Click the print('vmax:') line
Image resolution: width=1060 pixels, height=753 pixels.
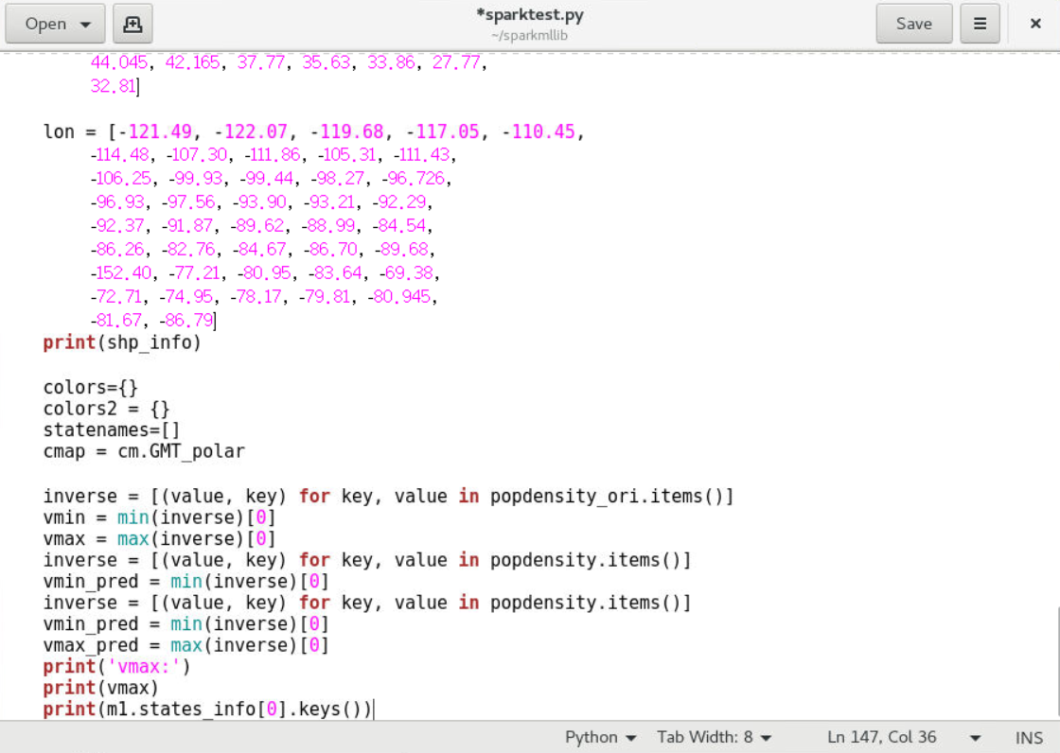(x=117, y=667)
